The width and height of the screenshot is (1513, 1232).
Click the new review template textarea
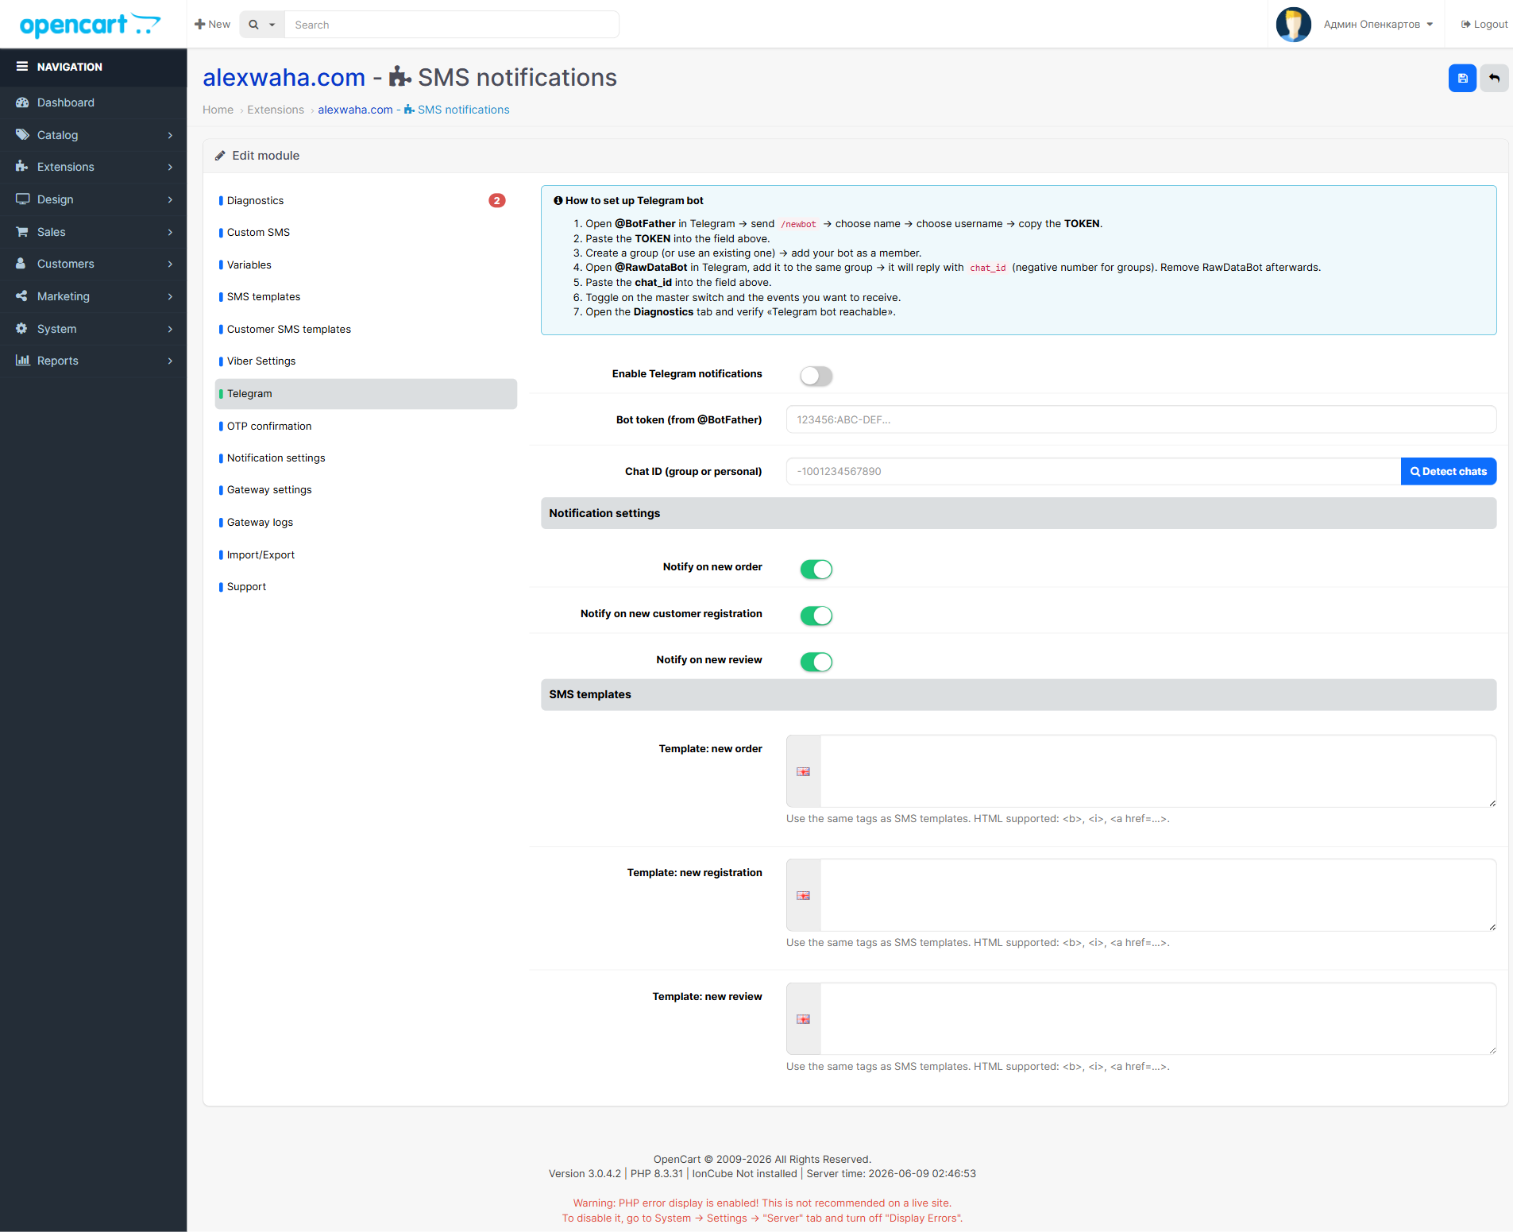point(1159,1019)
